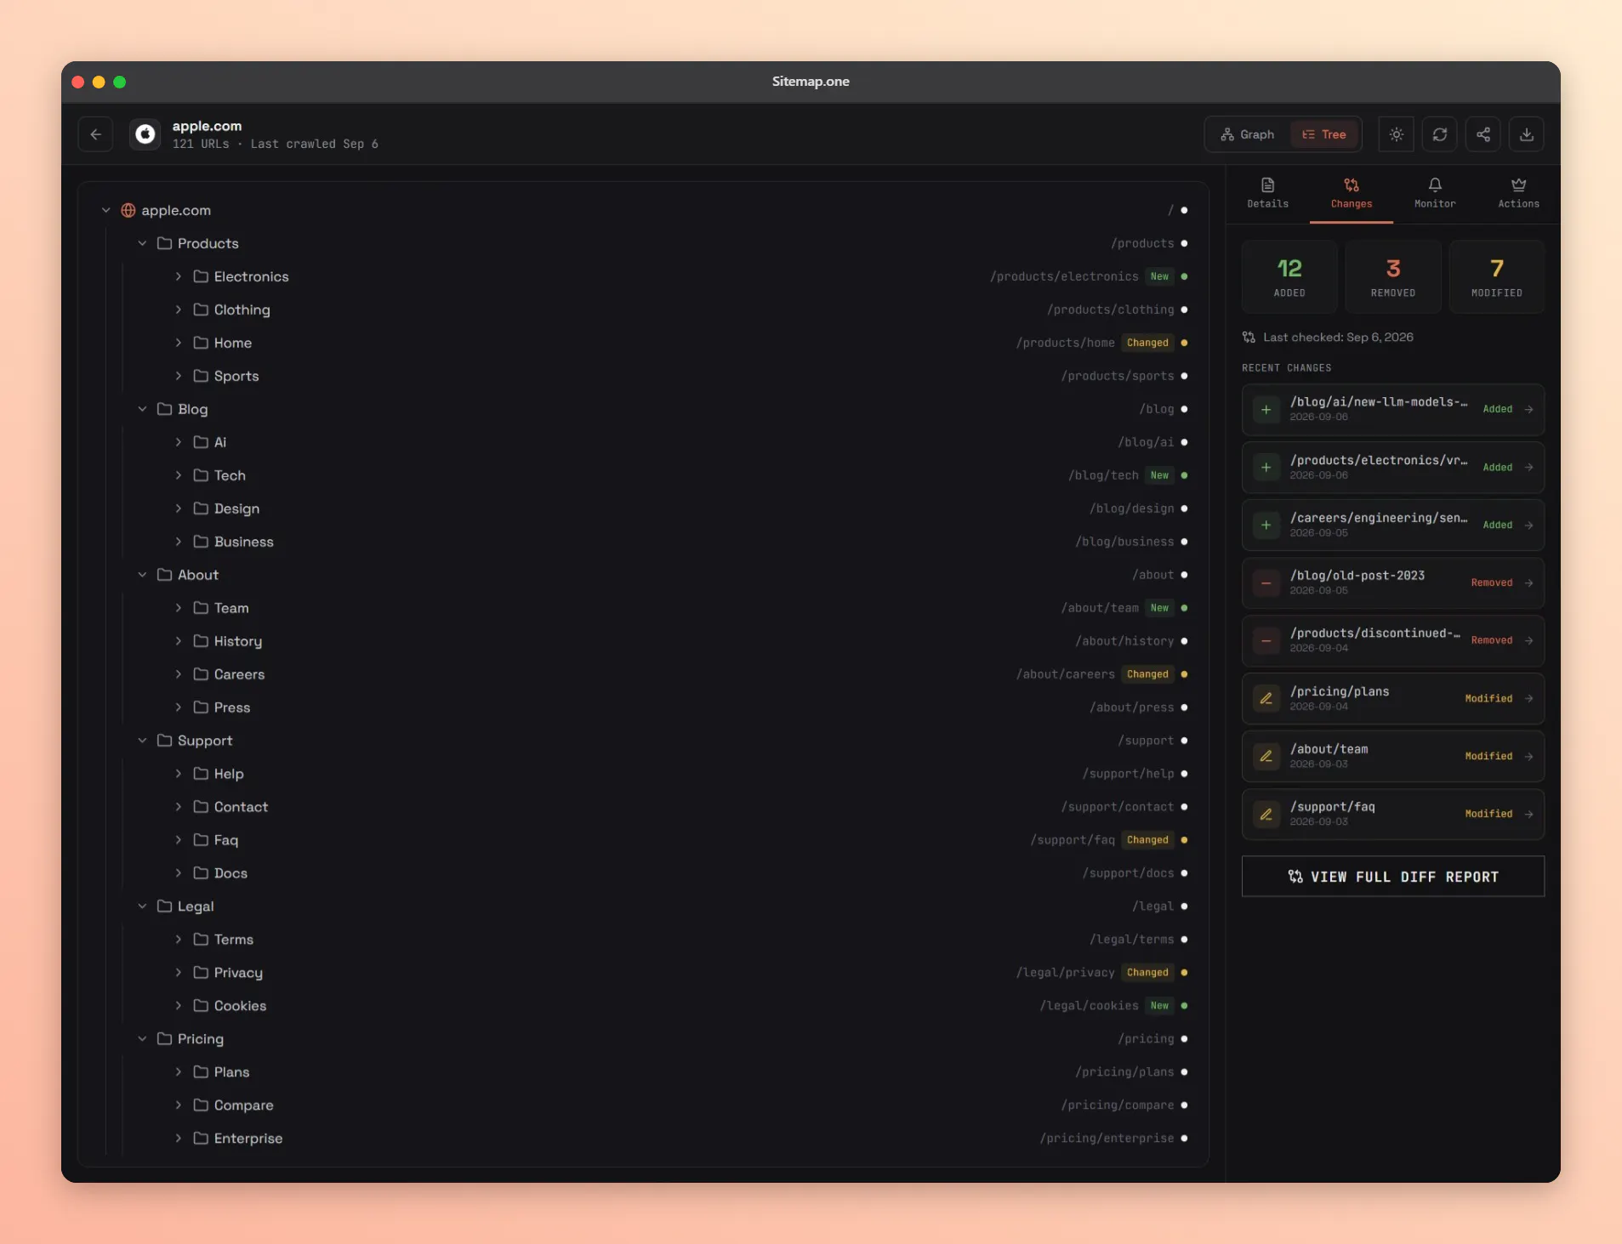The image size is (1622, 1244).
Task: Toggle the light/dark theme sun icon
Action: [1396, 134]
